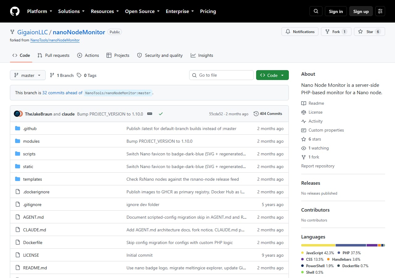Open the master branch selector dropdown
395x278 pixels.
tap(28, 75)
